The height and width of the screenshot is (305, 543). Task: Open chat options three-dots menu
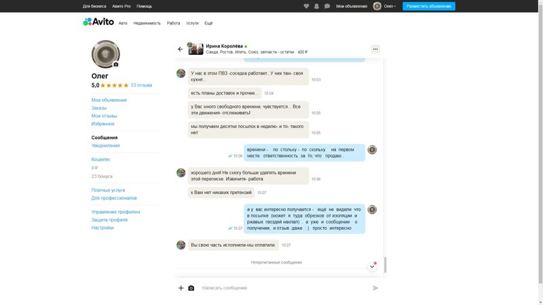tap(375, 49)
